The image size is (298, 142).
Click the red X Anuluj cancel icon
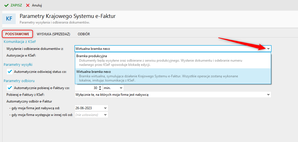pyautogui.click(x=28, y=5)
